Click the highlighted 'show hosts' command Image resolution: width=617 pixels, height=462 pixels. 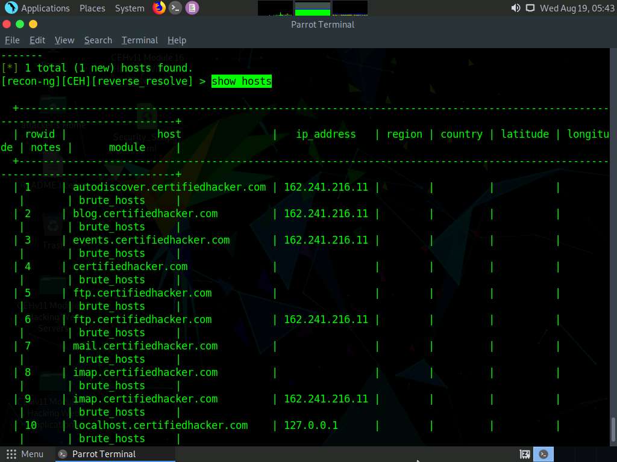[242, 81]
